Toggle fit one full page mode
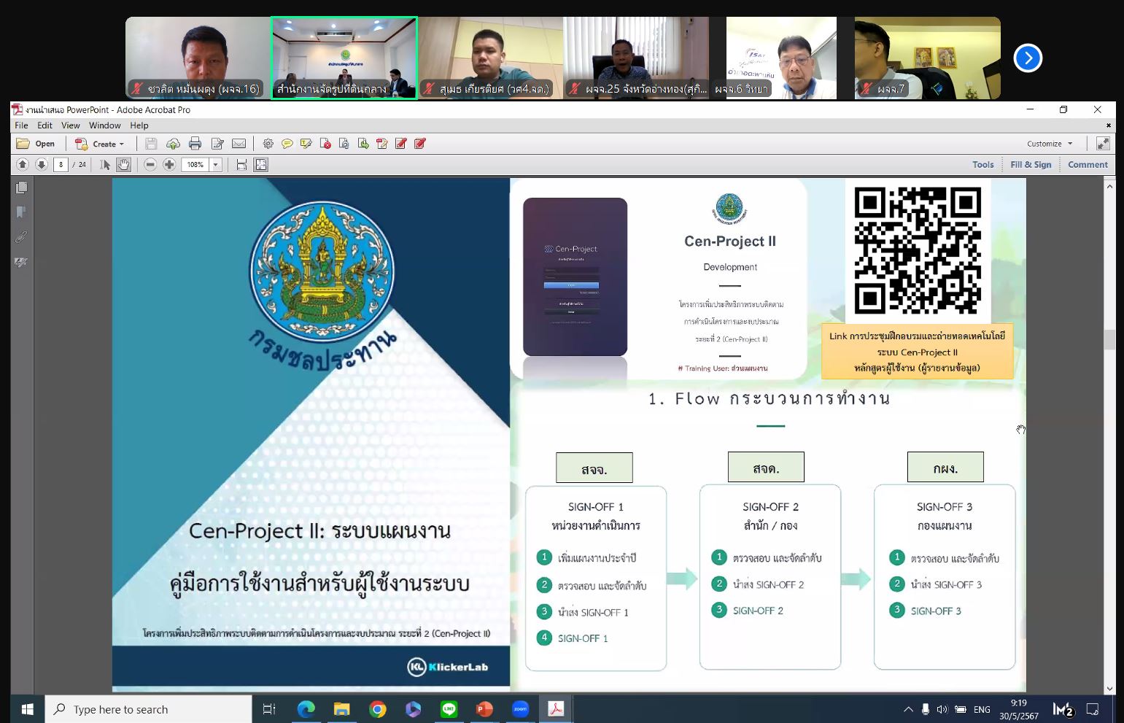1124x723 pixels. click(x=261, y=165)
